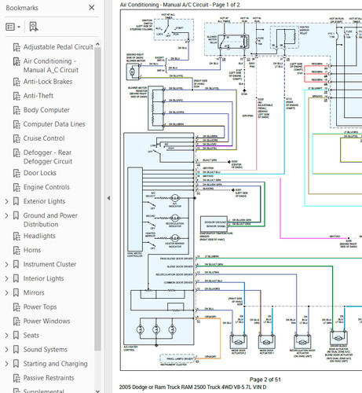
Task: Click the Cruise Control bookmark icon
Action: pos(16,138)
